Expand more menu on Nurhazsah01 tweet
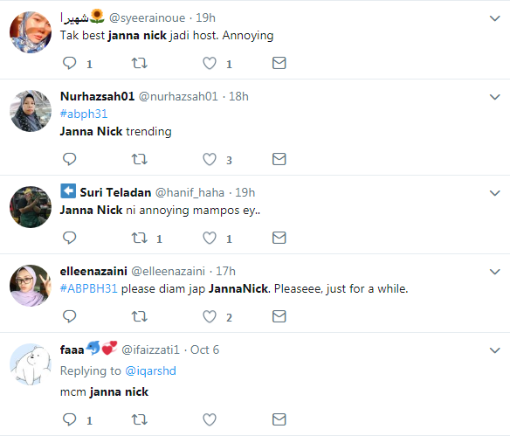This screenshot has height=436, width=510. coord(494,97)
